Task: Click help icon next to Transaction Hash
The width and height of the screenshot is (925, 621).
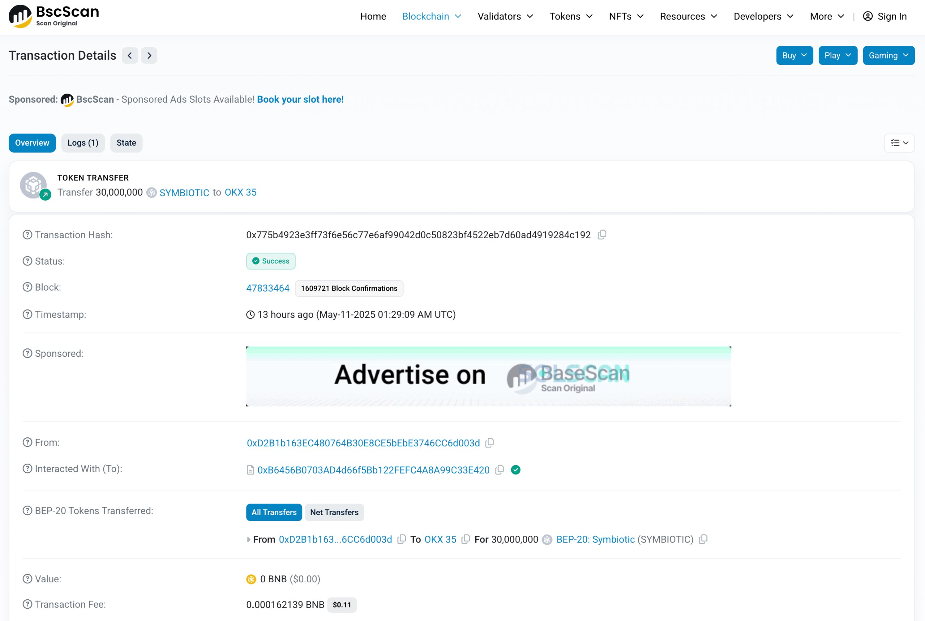Action: point(27,235)
